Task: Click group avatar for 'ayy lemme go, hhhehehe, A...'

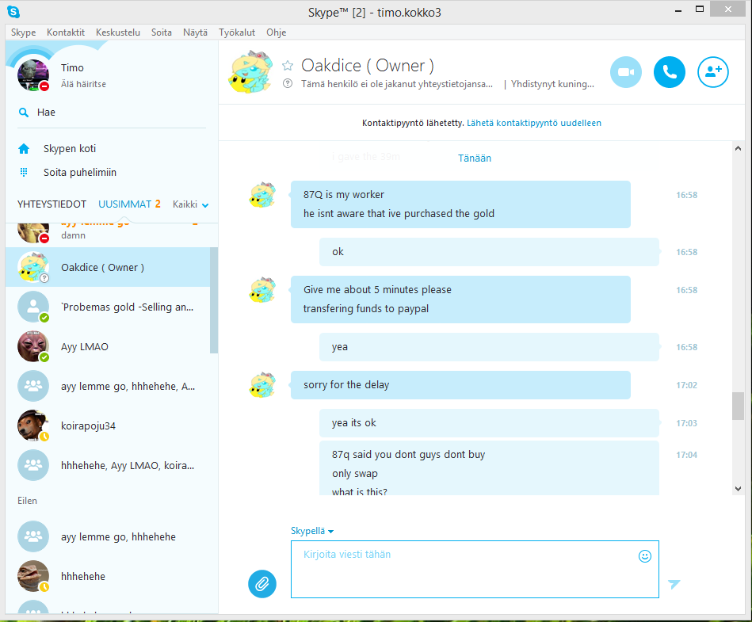Action: click(x=33, y=386)
